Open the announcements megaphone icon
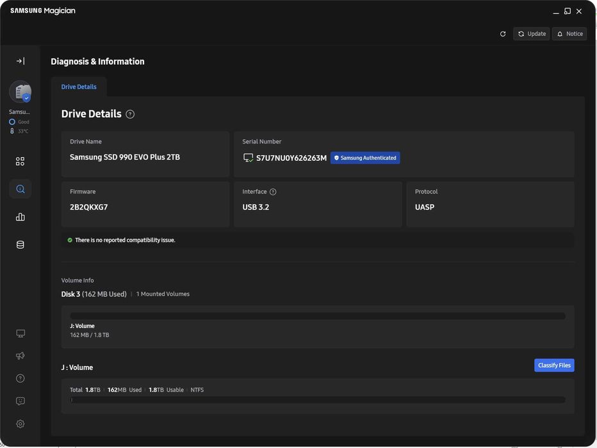 click(x=20, y=356)
